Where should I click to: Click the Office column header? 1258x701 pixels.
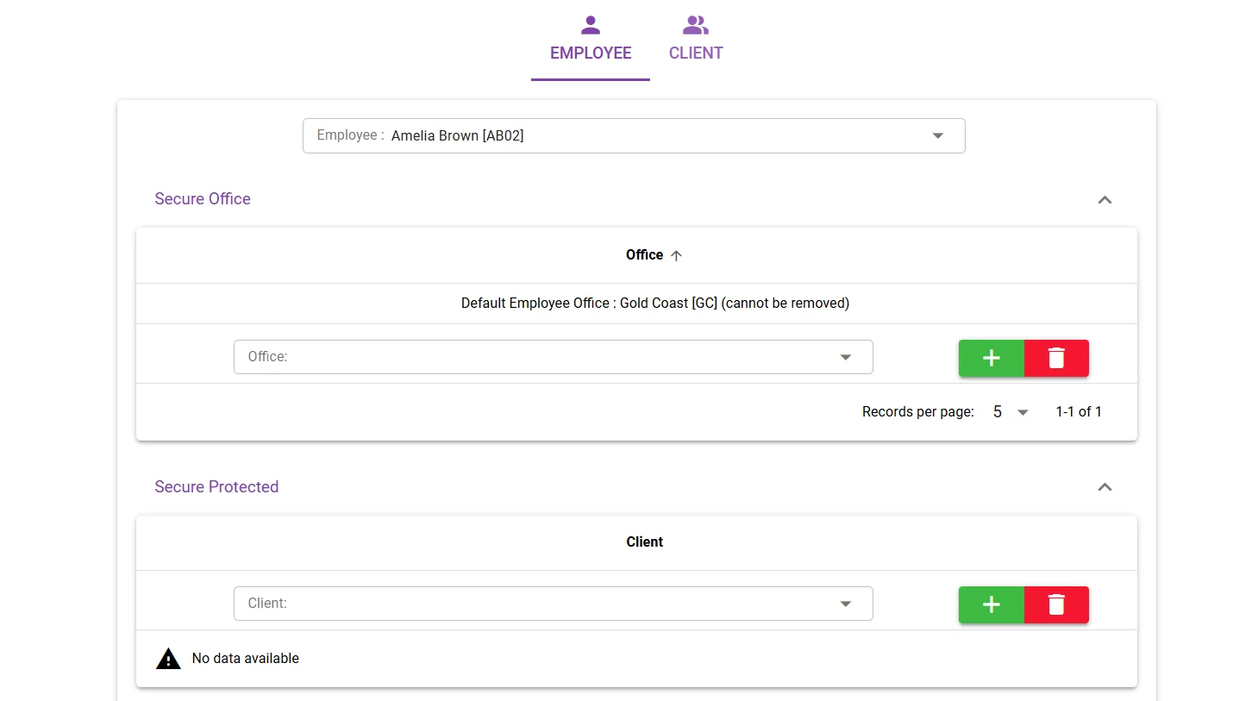tap(645, 254)
